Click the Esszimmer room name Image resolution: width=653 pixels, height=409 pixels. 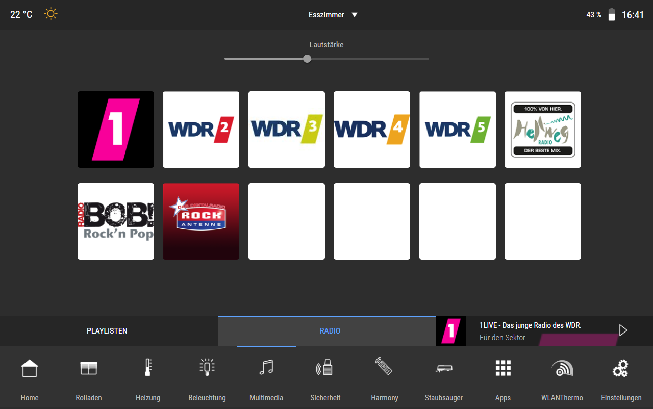tap(326, 15)
